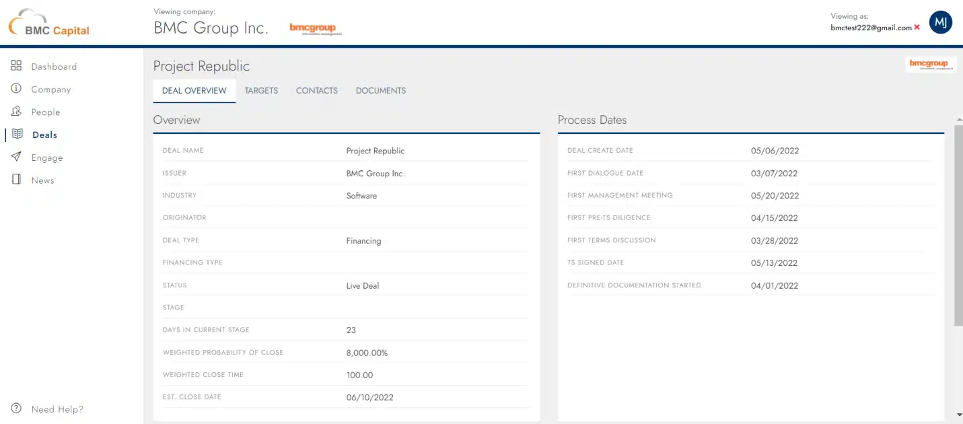Click the bmcgroup logo beside company name

click(x=316, y=28)
